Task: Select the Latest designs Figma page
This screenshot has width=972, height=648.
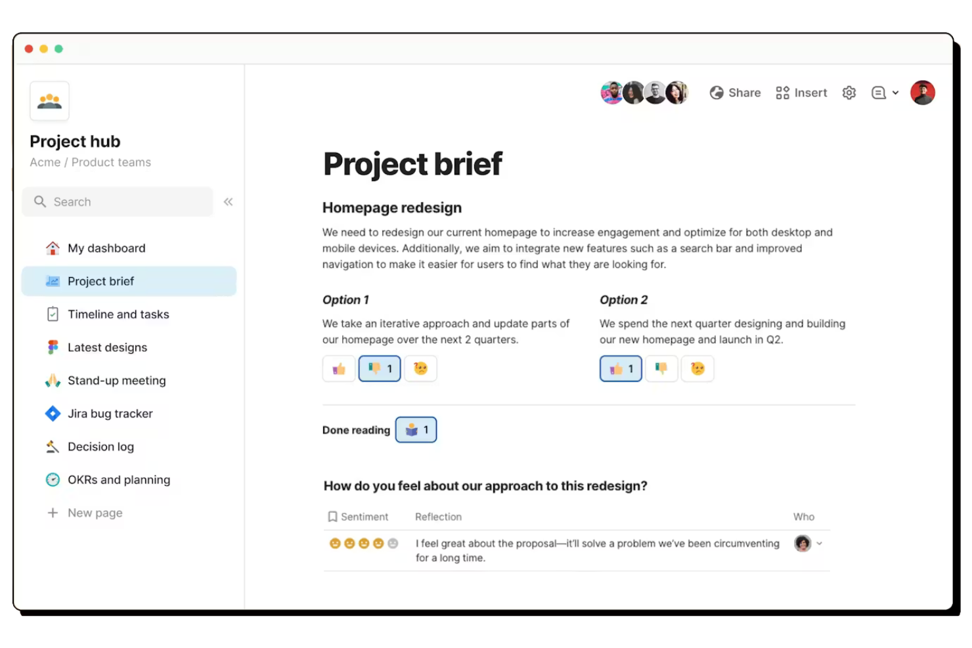Action: (x=107, y=347)
